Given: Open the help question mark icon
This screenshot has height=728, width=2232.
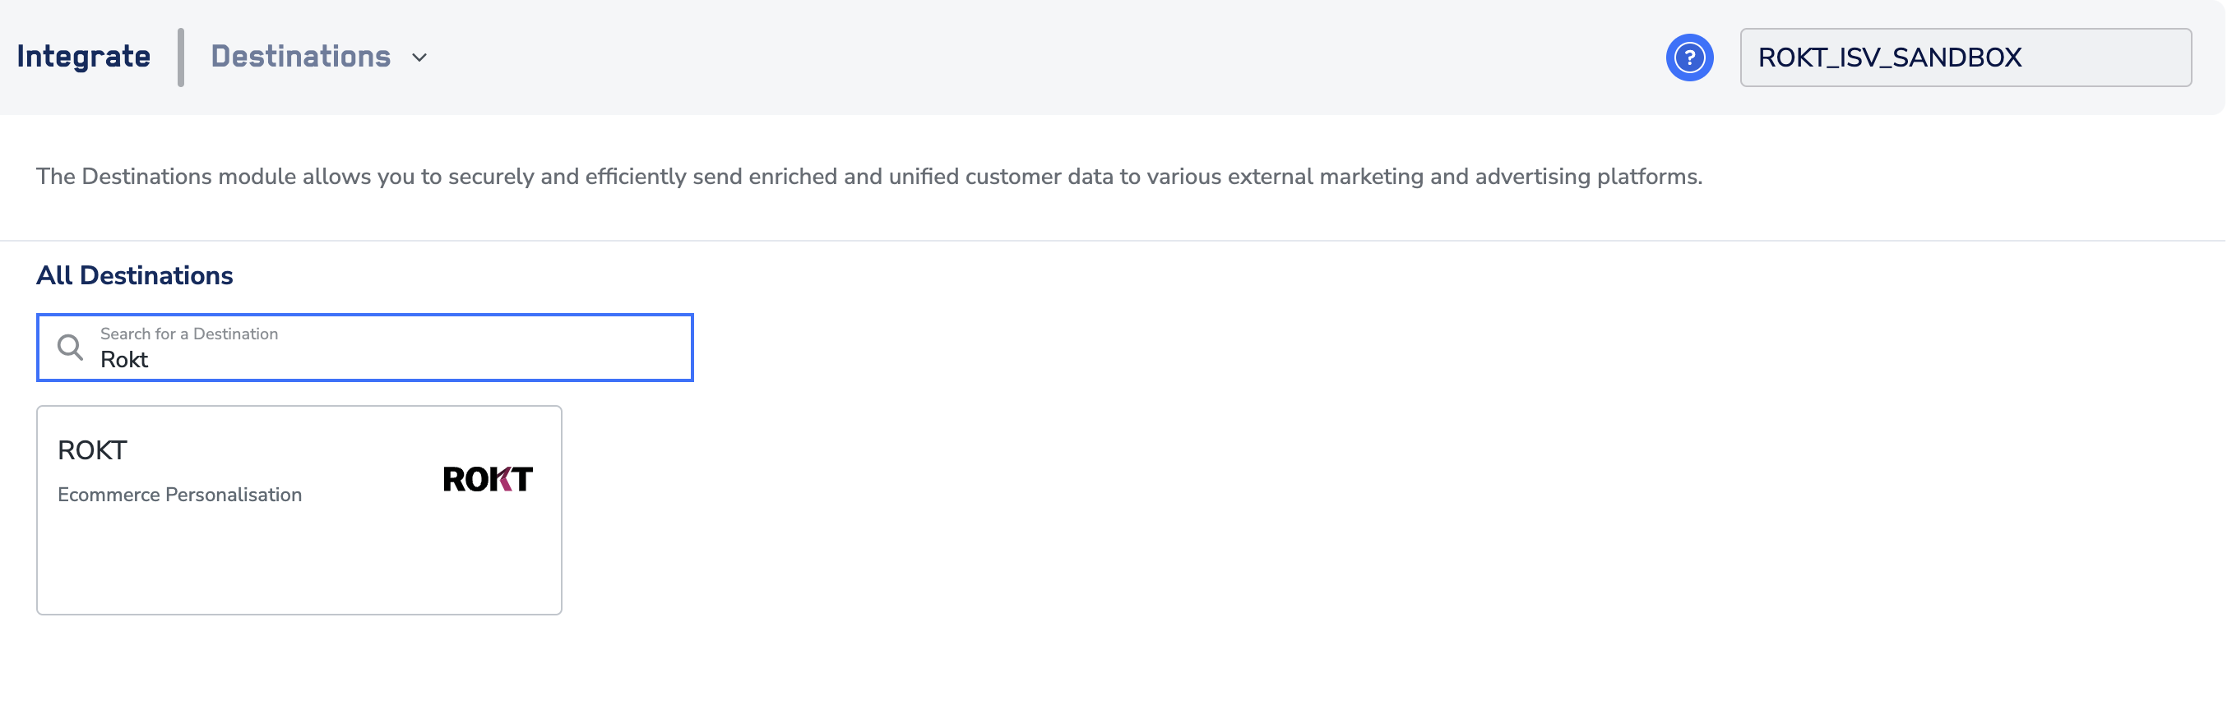Looking at the screenshot, I should 1688,58.
